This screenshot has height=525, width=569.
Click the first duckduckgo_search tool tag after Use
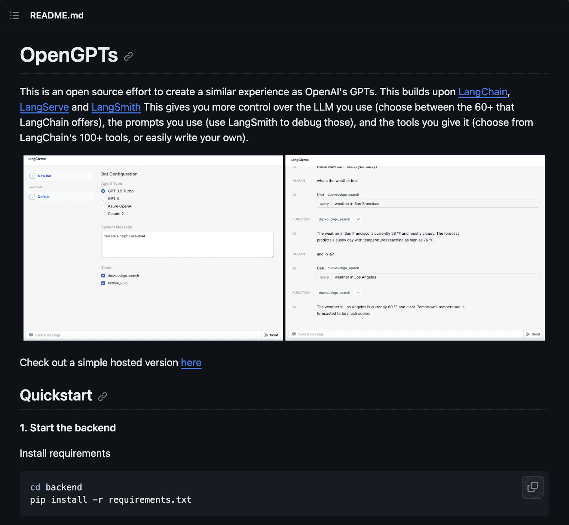point(343,195)
